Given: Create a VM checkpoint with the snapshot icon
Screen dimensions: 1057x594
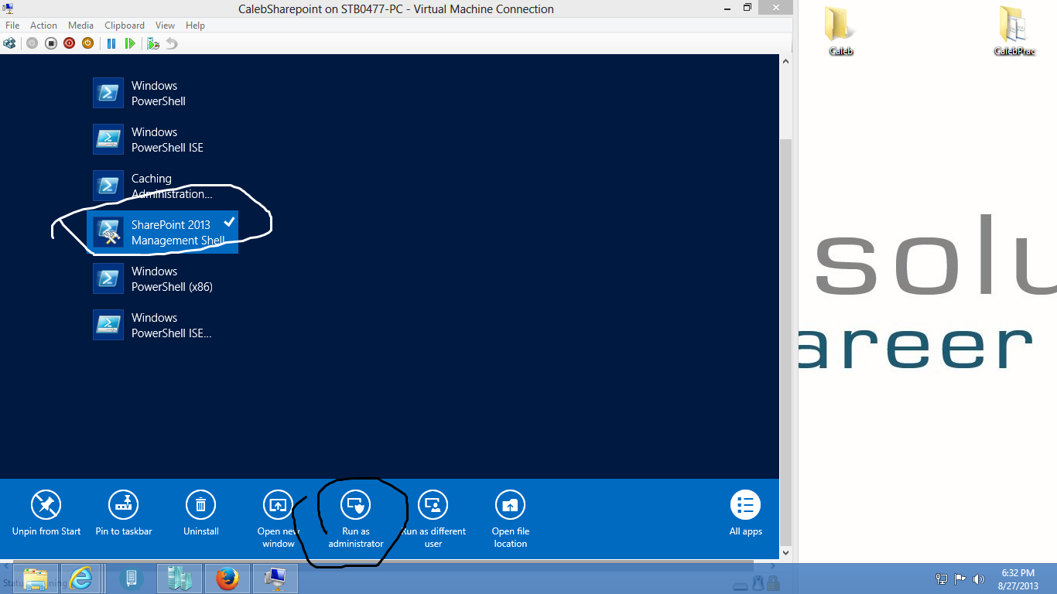Looking at the screenshot, I should 153,43.
